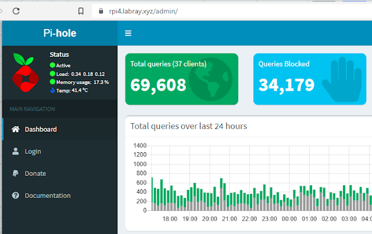Open the Donate navigation item
372x234 pixels.
(60, 173)
